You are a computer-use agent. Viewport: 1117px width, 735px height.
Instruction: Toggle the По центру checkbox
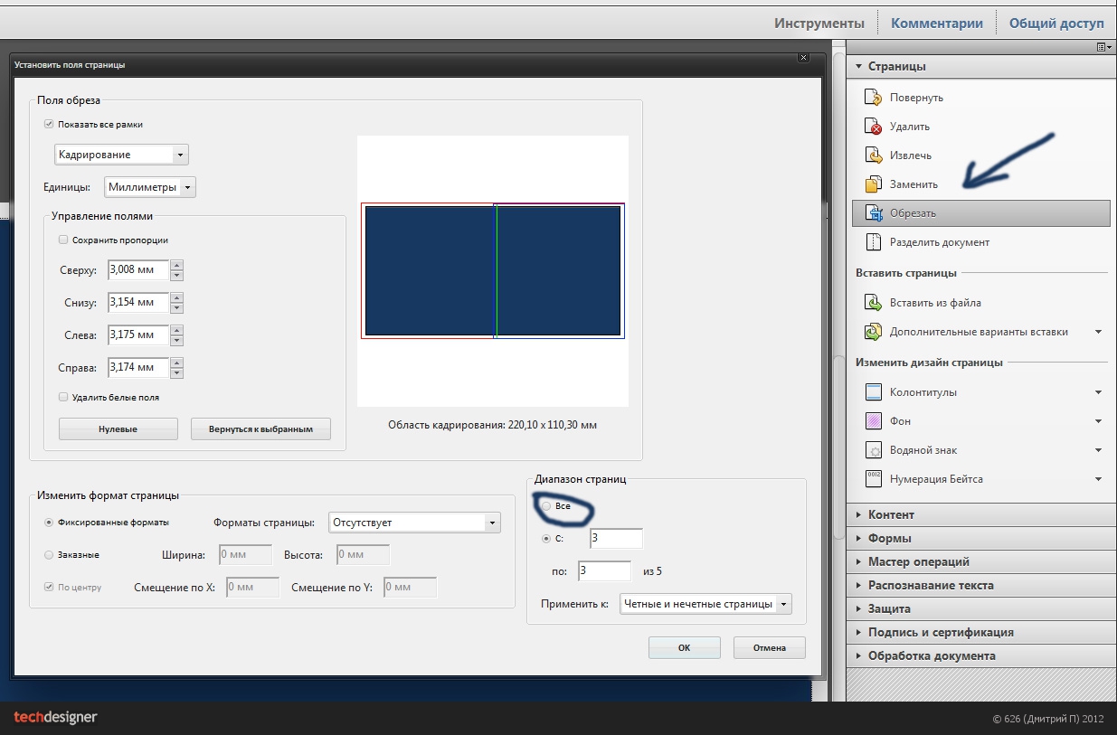click(x=49, y=588)
